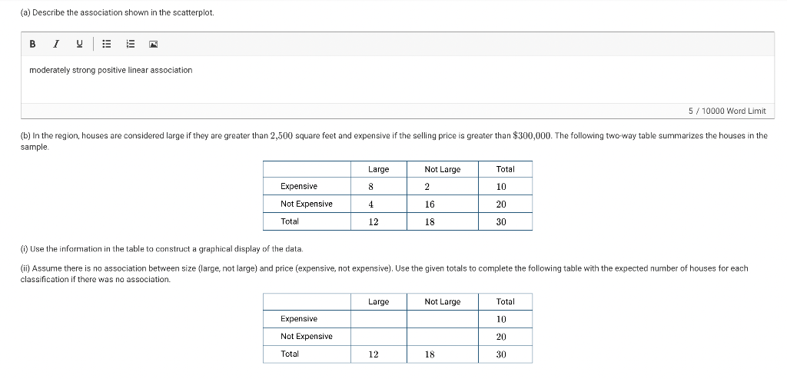The image size is (787, 379).
Task: Insert an image into the response
Action: (154, 44)
